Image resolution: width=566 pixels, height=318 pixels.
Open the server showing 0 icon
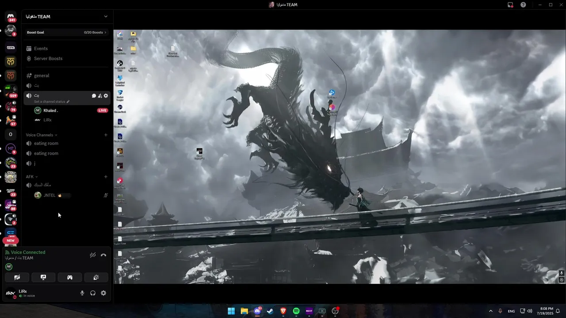coord(11,134)
